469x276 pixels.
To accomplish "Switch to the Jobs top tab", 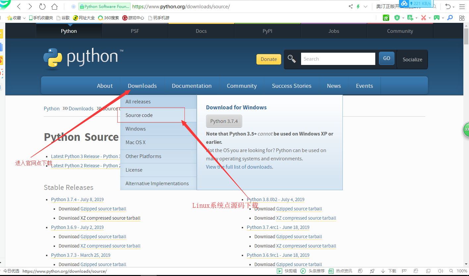I will (x=334, y=31).
